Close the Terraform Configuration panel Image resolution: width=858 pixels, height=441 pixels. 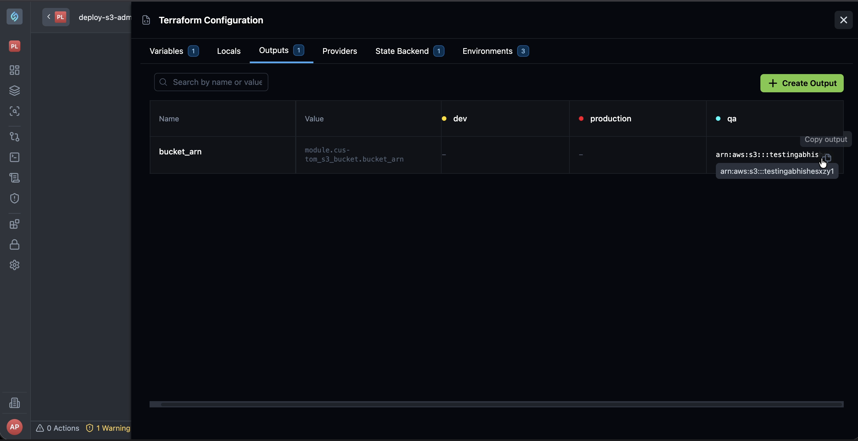[x=844, y=20]
